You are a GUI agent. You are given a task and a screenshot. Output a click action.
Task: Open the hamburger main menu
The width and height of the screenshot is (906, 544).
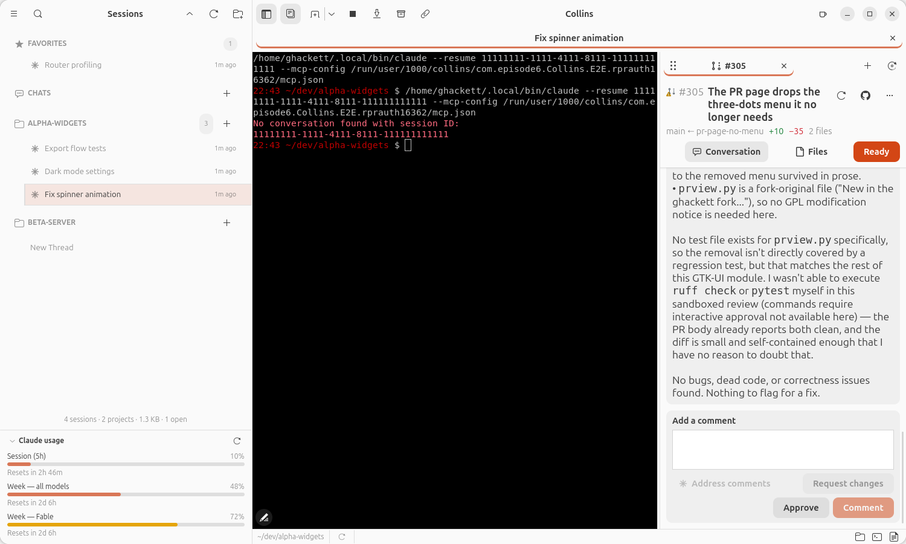(14, 14)
